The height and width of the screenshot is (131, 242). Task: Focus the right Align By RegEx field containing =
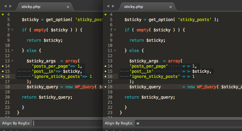(189, 123)
